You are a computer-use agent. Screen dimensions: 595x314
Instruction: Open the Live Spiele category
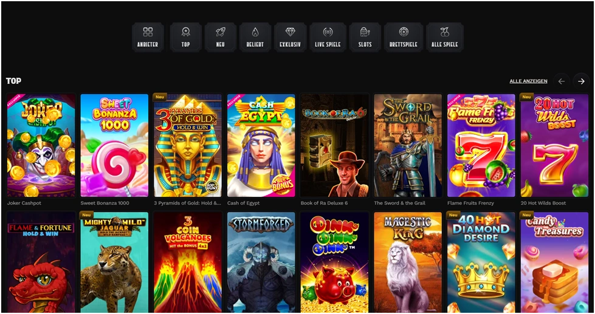pyautogui.click(x=328, y=37)
